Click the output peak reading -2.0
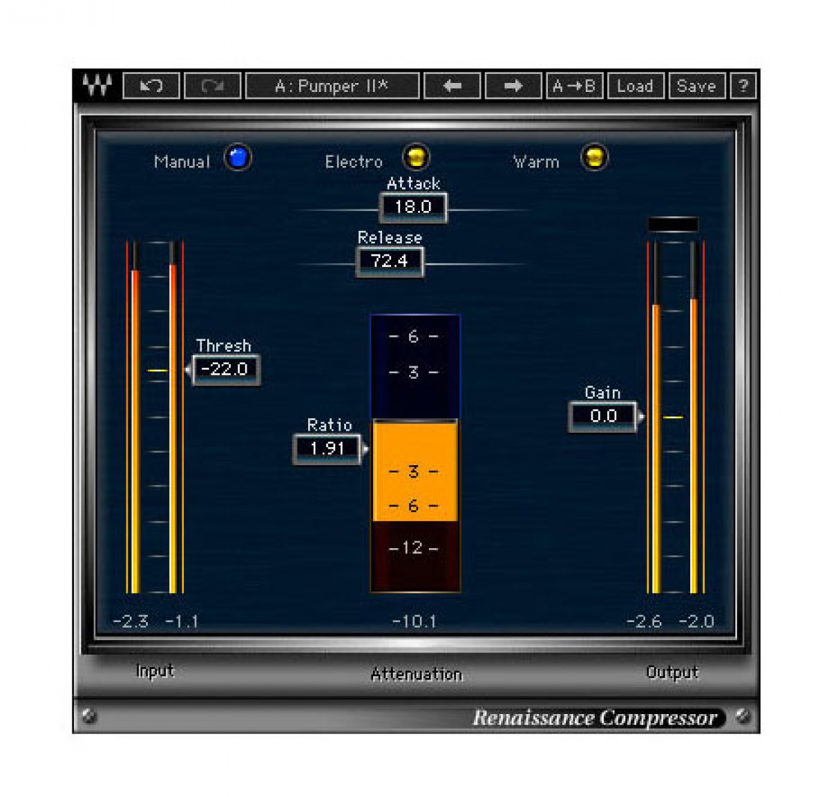829x797 pixels. tap(696, 621)
